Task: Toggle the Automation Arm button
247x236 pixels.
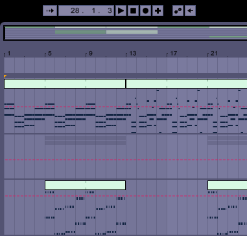Action: (178, 11)
